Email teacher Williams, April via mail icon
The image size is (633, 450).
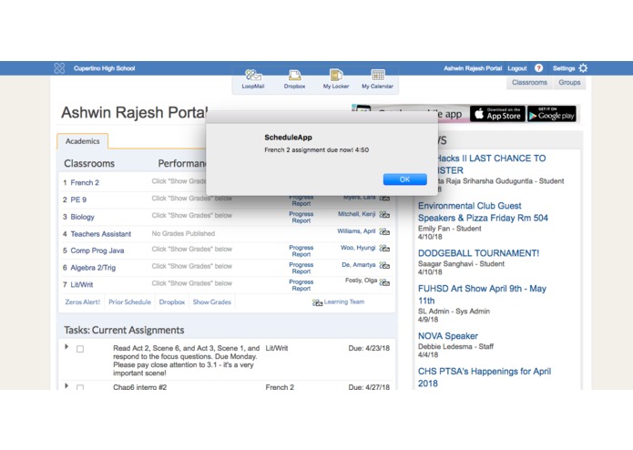coord(384,231)
